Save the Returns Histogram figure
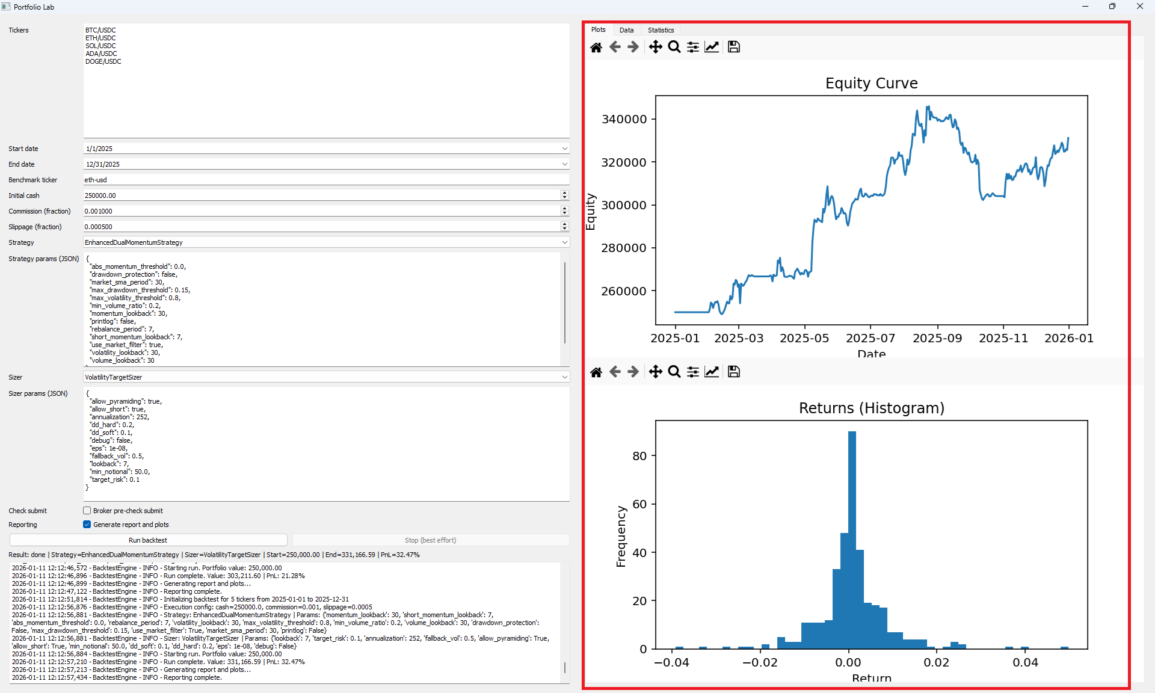1155x693 pixels. [733, 371]
